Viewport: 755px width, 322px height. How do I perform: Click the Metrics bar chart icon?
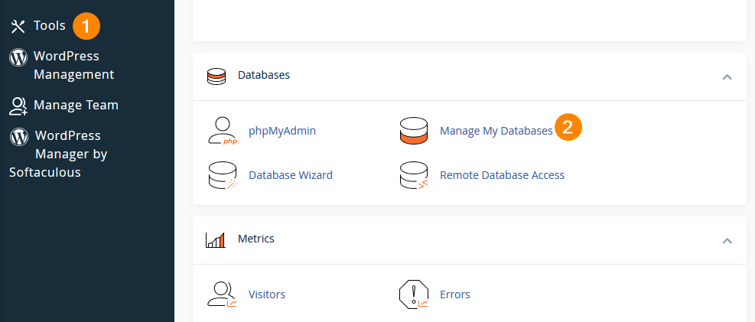pyautogui.click(x=215, y=239)
